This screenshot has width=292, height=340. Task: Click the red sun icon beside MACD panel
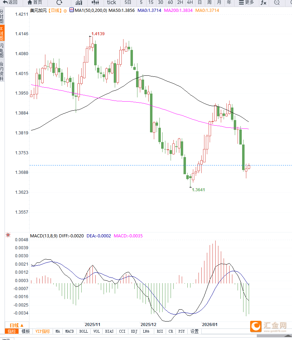(8, 235)
